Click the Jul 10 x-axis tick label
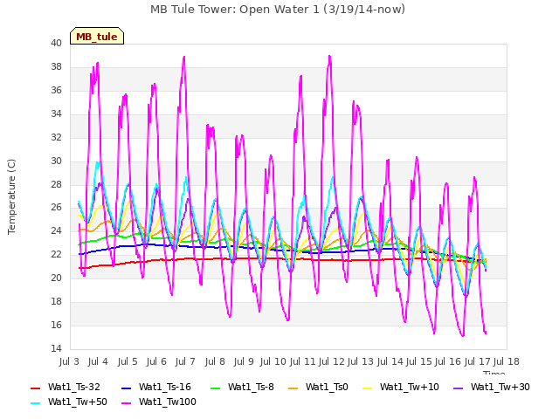This screenshot has height=419, width=559. (273, 361)
